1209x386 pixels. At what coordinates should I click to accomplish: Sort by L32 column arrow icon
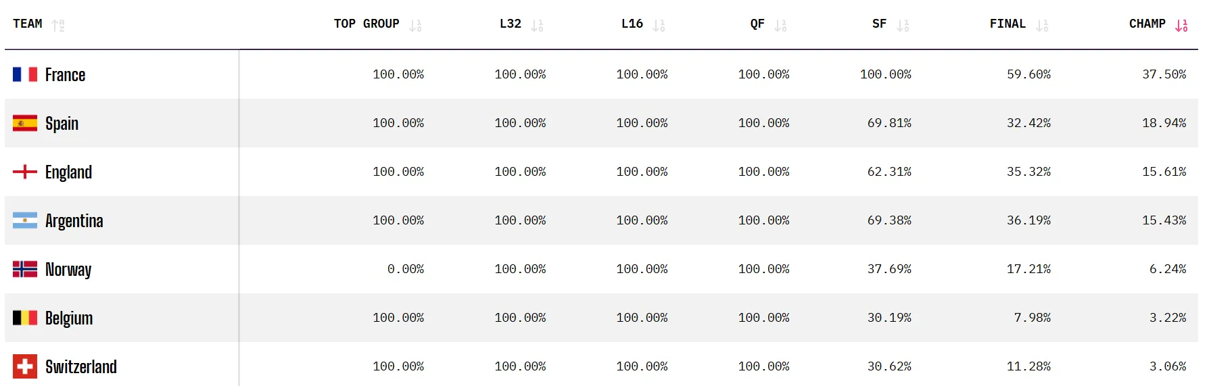[537, 26]
